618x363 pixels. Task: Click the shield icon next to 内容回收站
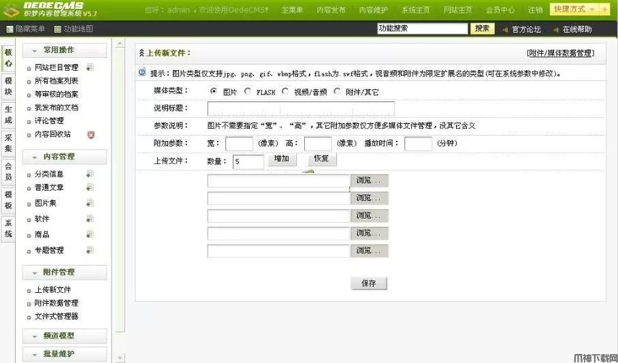(x=91, y=135)
